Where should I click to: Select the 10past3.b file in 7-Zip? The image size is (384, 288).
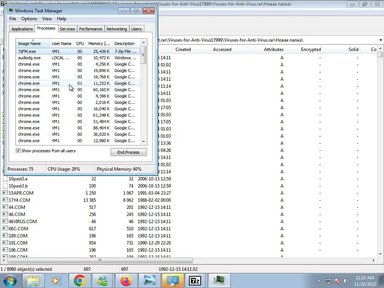coord(18,186)
